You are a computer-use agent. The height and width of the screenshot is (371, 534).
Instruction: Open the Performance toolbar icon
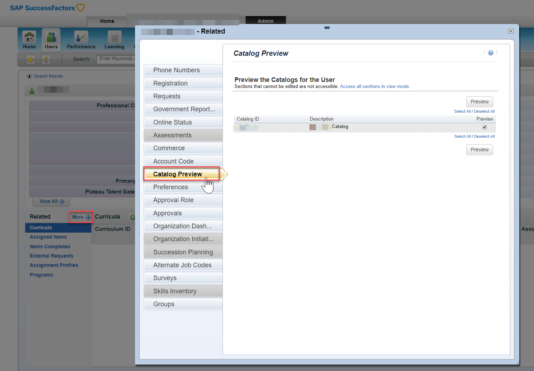coord(81,40)
